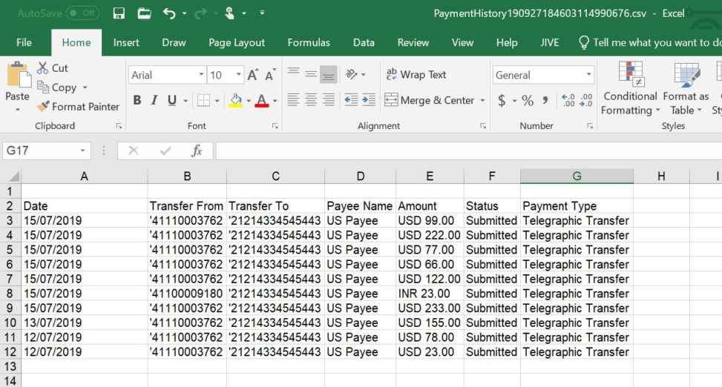Select cell containing INR 23.00

(x=429, y=294)
